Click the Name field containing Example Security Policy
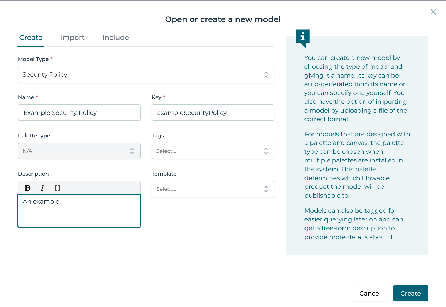 [x=79, y=113]
